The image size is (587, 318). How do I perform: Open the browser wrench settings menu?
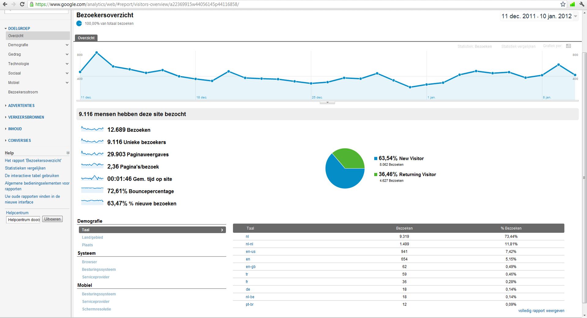[582, 4]
